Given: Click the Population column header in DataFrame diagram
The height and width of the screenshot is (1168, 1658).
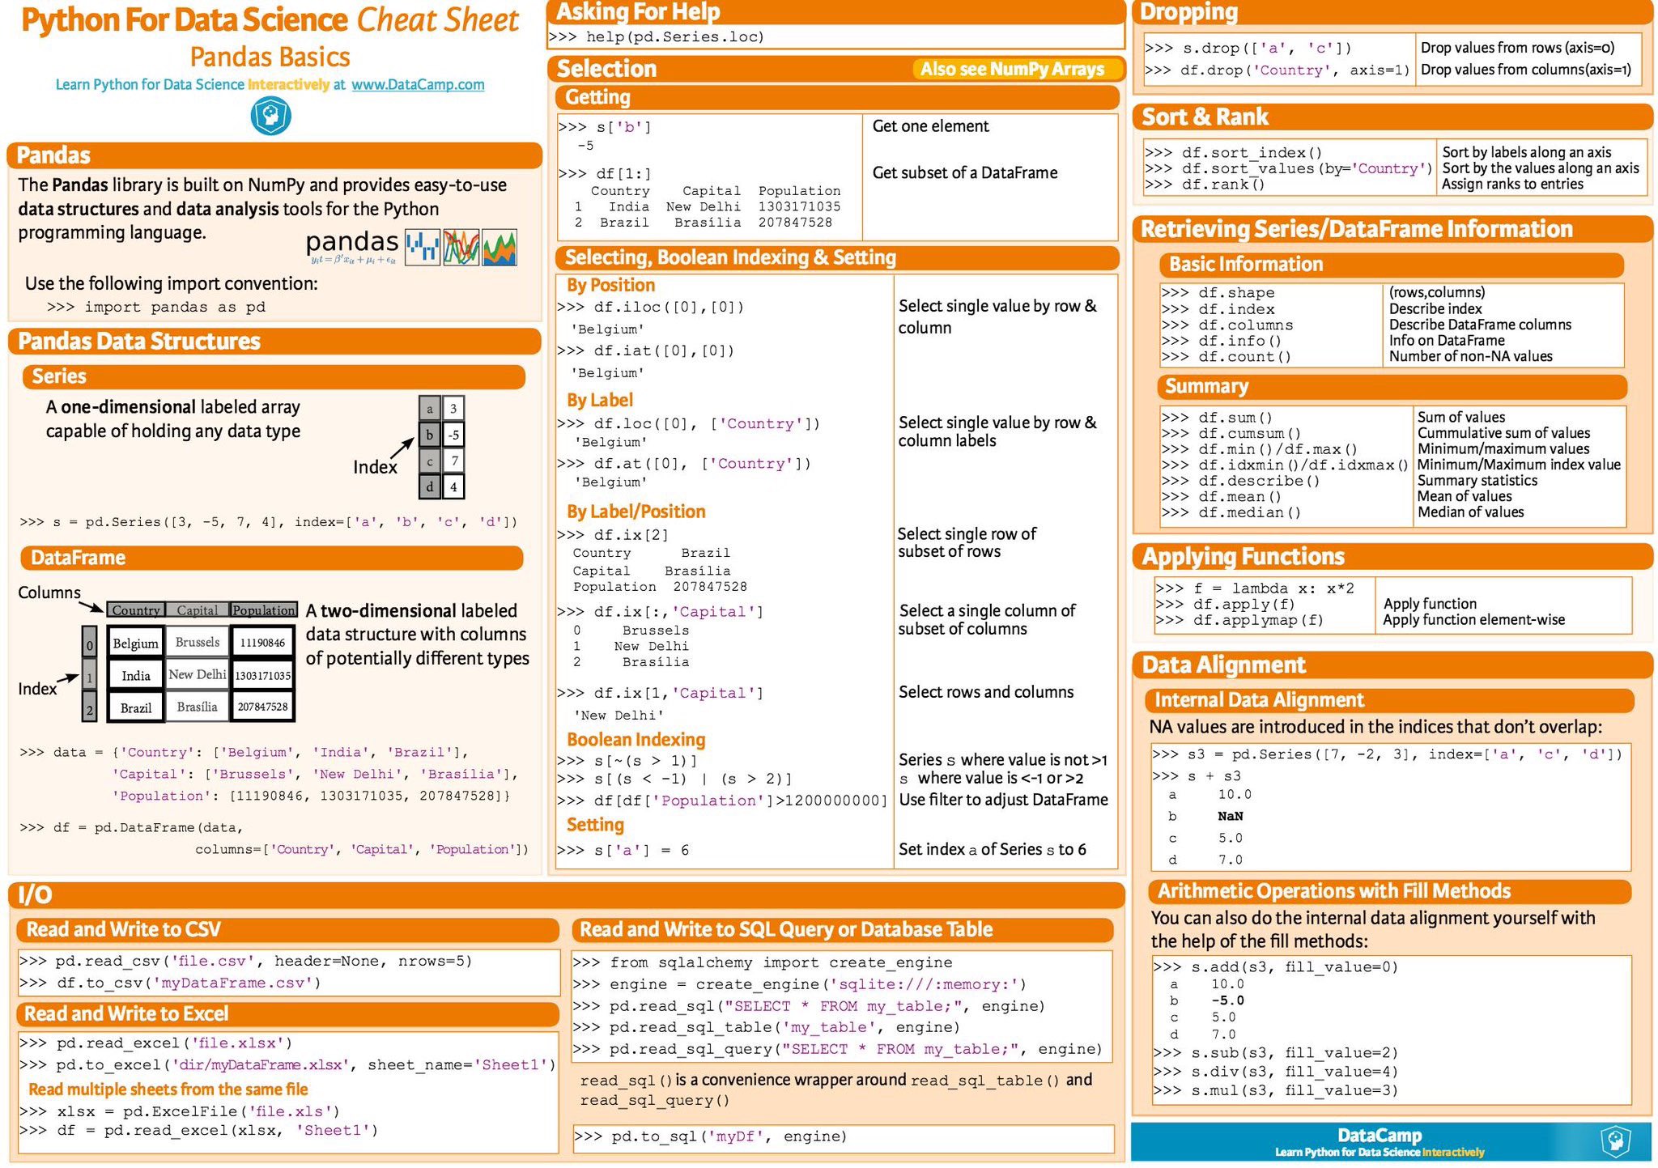Looking at the screenshot, I should tap(263, 610).
